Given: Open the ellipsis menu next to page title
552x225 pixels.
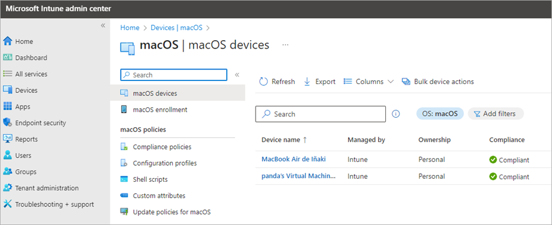Looking at the screenshot, I should (286, 45).
